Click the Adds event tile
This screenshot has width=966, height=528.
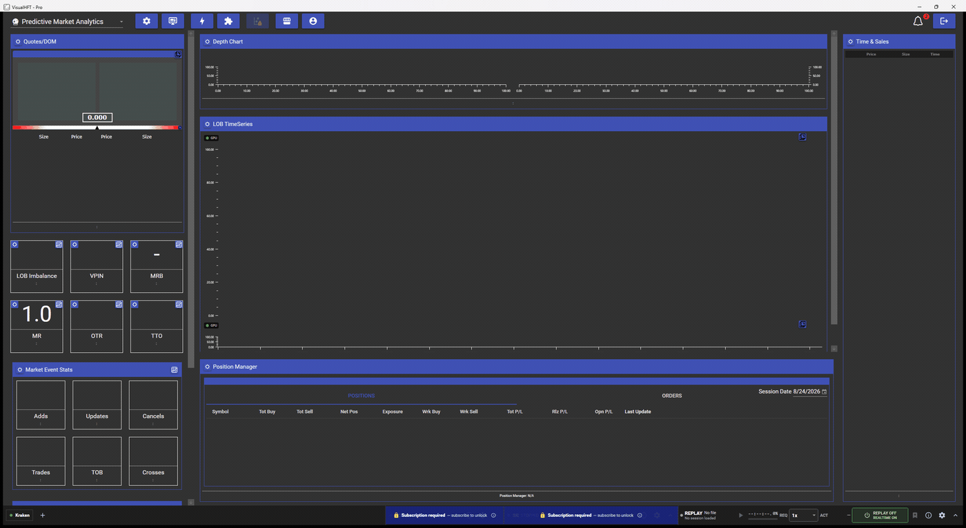(x=41, y=405)
